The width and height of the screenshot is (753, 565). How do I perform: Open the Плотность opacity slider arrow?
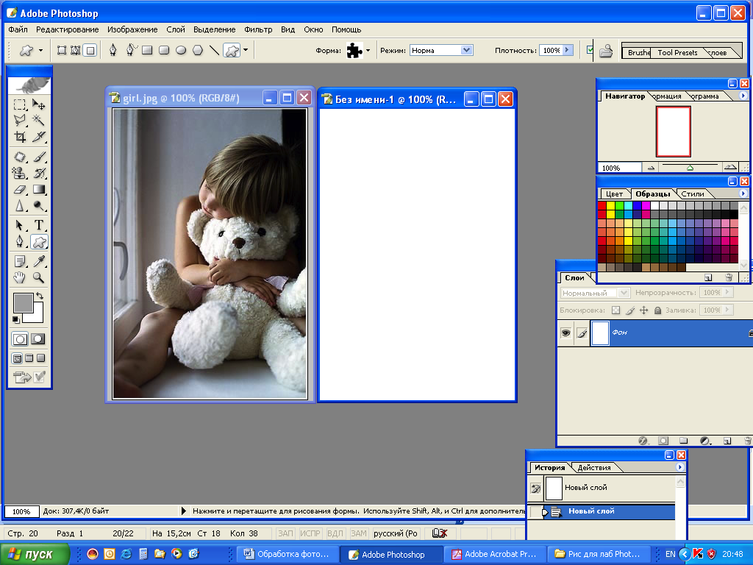click(x=568, y=50)
